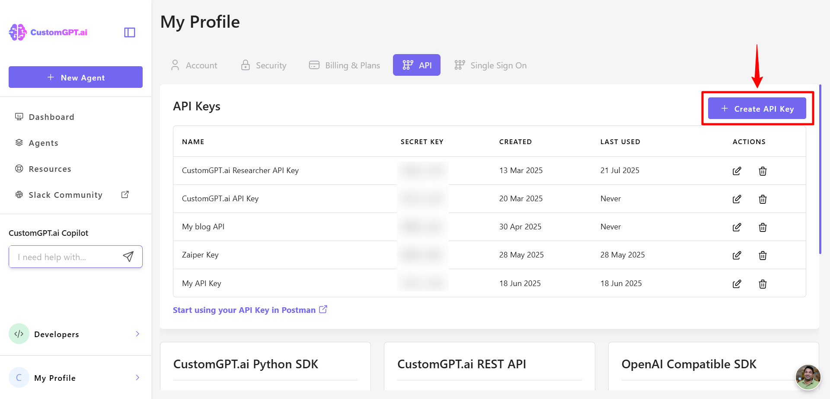Viewport: 830px width, 399px height.
Task: Send the Copilot message with paper plane icon
Action: coord(128,257)
